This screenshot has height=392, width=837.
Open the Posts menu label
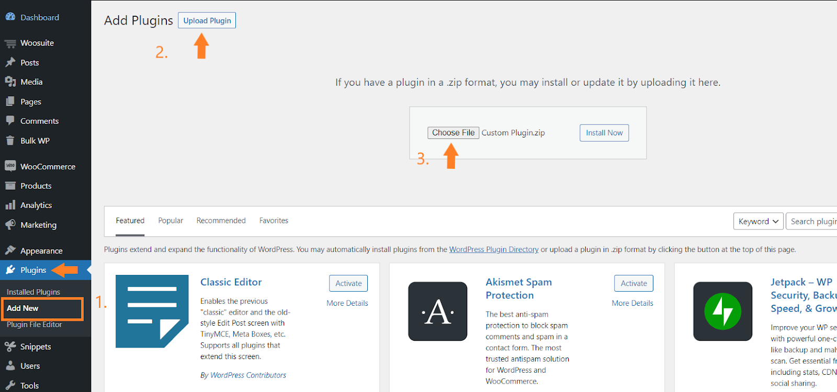[30, 63]
